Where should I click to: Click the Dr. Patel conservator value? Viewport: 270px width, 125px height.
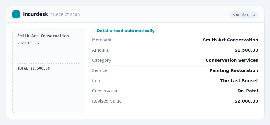248,91
